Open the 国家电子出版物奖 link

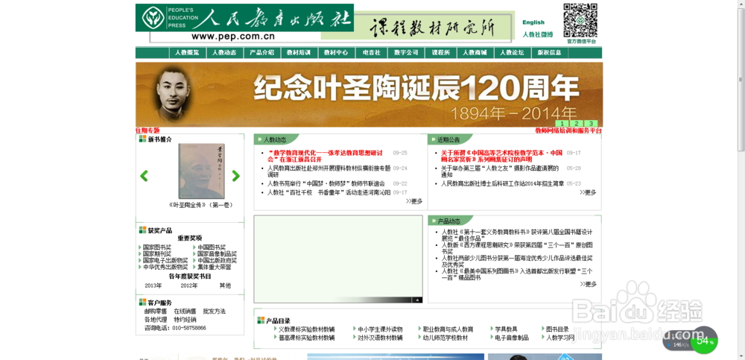pyautogui.click(x=165, y=261)
